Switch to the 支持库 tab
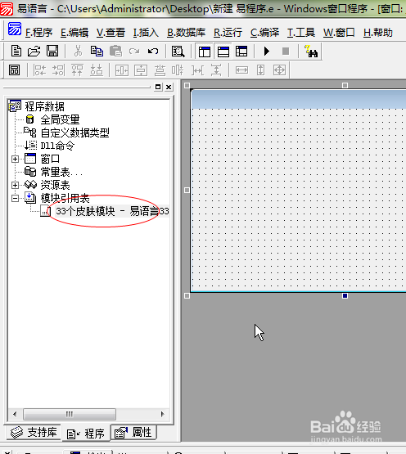Screen dimensions: 406x454 pyautogui.click(x=34, y=433)
